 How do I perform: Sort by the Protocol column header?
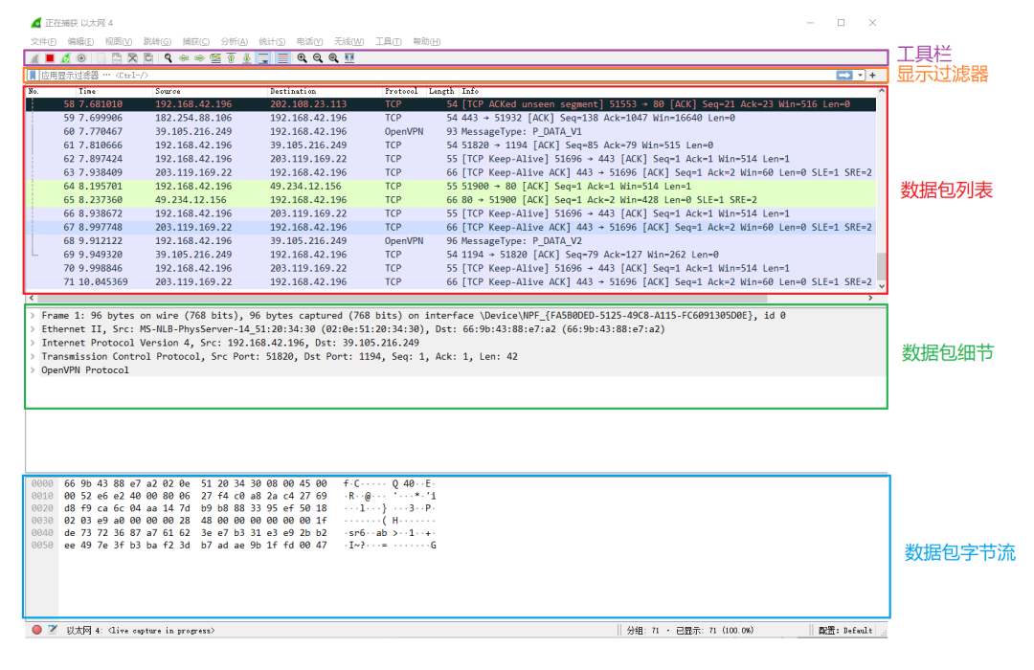(404, 91)
